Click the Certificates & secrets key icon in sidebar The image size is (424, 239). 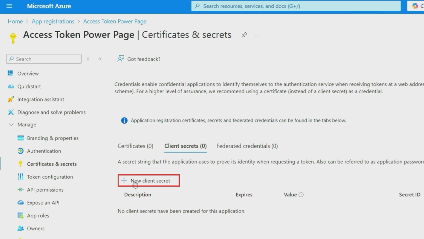pos(20,164)
